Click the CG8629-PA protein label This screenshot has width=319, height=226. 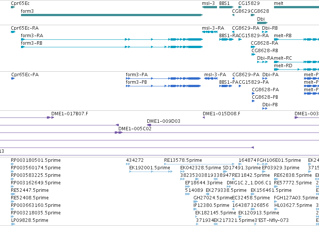coord(246,75)
